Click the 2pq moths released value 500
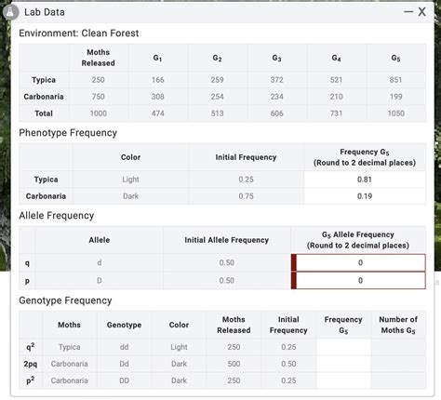Screen dimensions: 441x400 click(234, 364)
